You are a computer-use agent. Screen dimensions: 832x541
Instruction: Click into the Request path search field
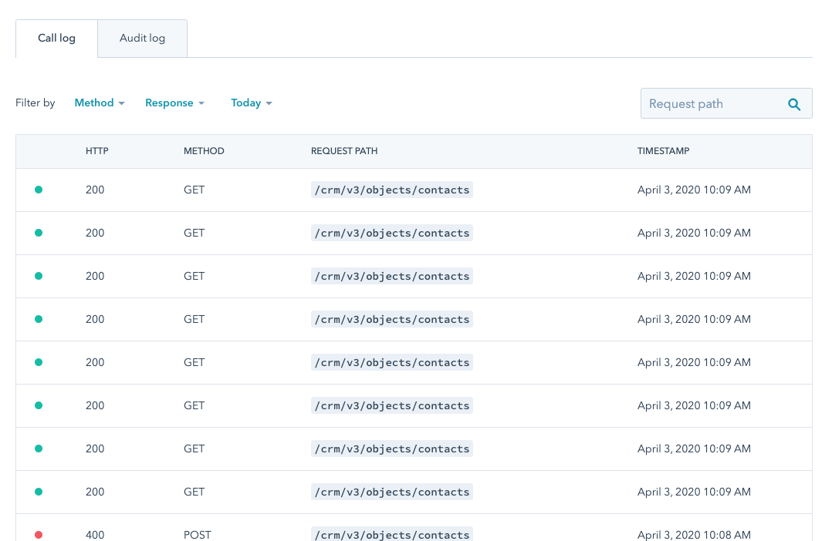pyautogui.click(x=710, y=103)
